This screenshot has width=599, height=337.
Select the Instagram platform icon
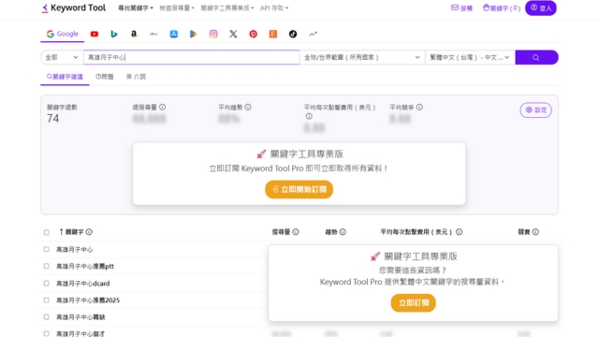pos(213,34)
